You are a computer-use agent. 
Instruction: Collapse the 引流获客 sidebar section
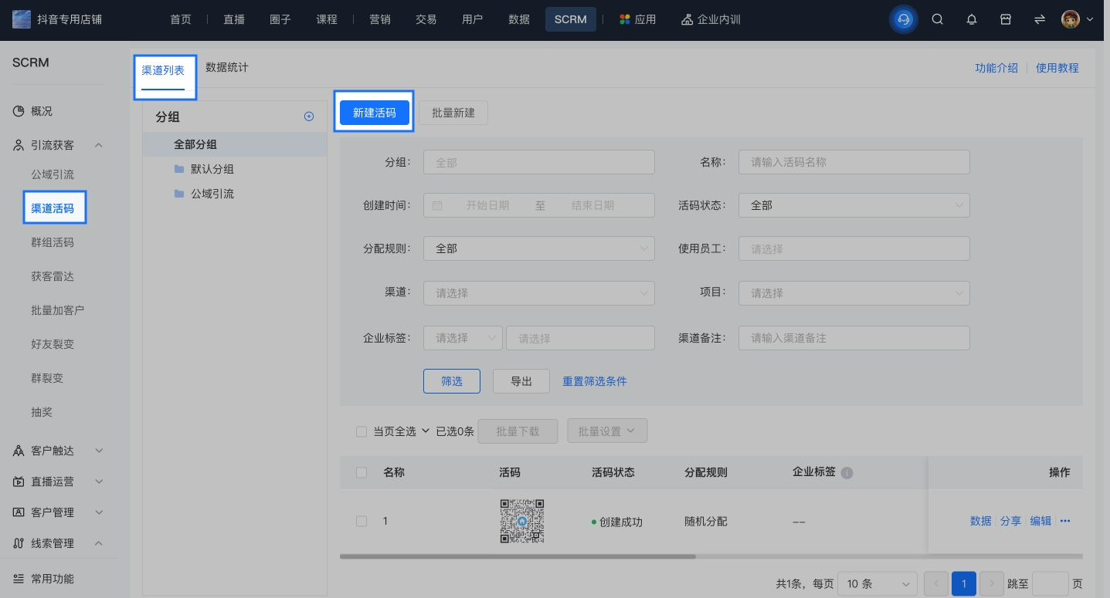click(x=99, y=145)
